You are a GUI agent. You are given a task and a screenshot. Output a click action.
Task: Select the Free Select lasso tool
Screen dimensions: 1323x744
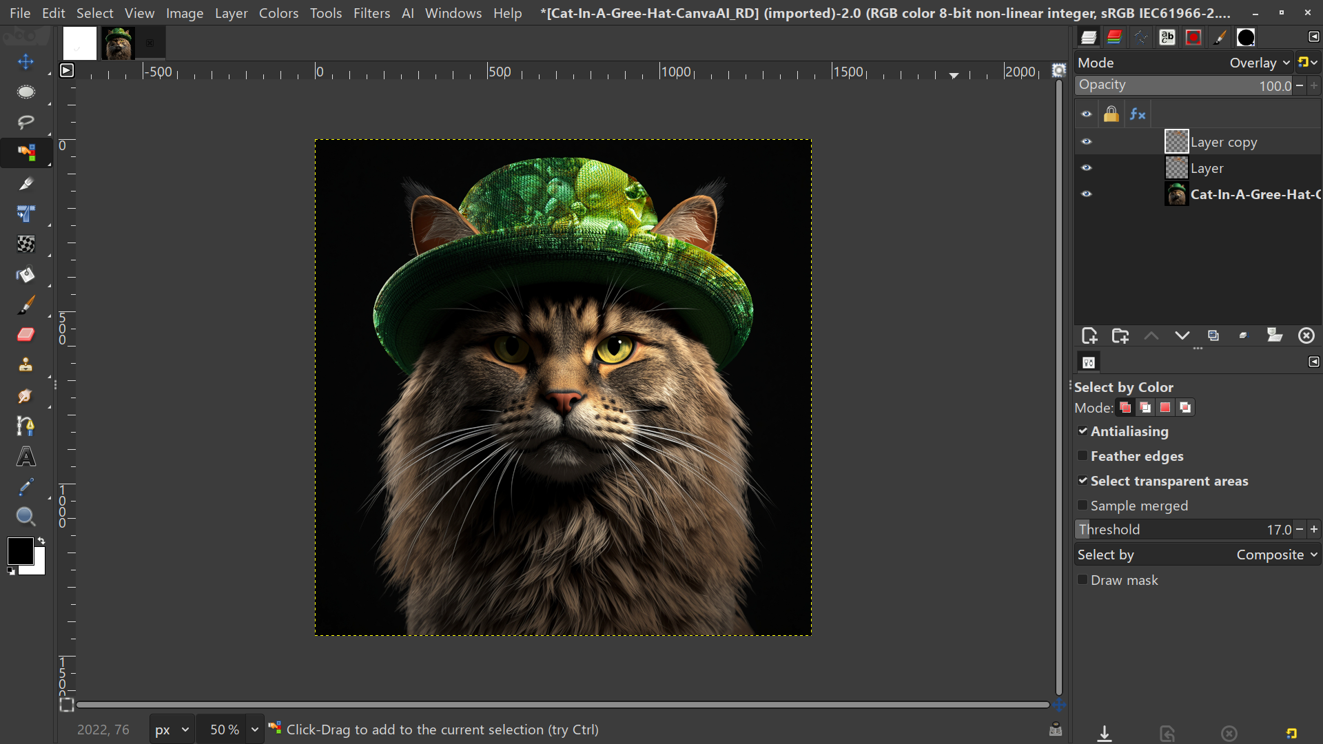25,122
